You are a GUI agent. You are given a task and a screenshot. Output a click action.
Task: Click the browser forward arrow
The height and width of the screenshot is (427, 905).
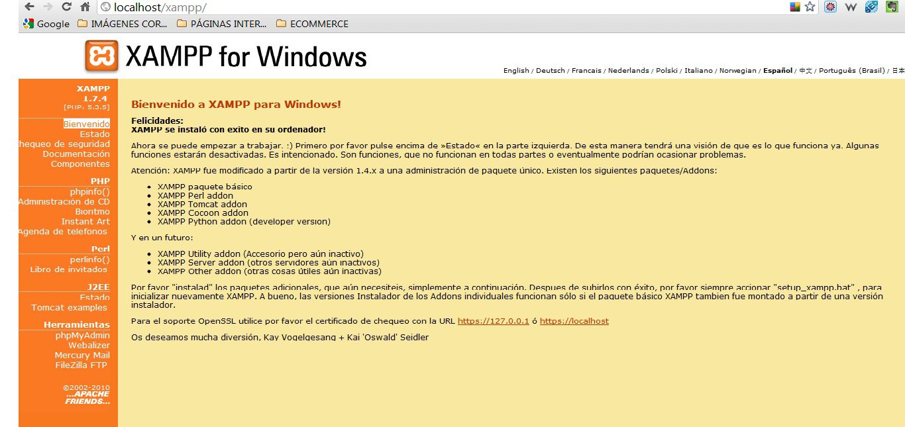click(48, 7)
